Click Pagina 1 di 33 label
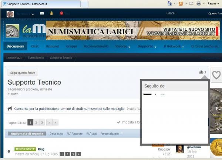The width and height of the screenshot is (222, 160). (17, 123)
